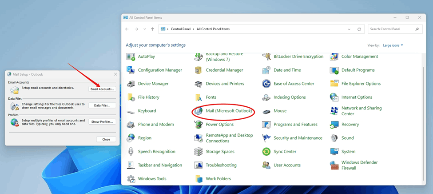Open the Indexing Options icon
The width and height of the screenshot is (433, 194).
click(x=266, y=97)
